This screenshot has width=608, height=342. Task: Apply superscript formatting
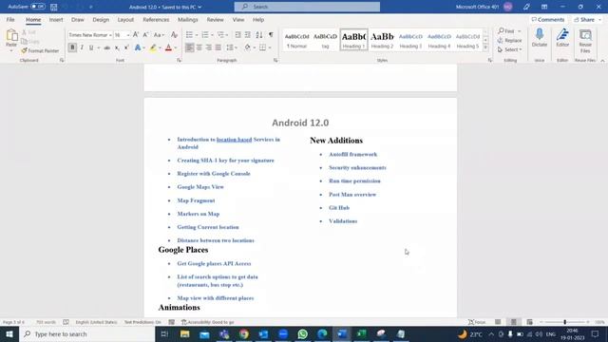click(126, 47)
